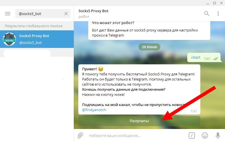Screen dimensions: 225x142
Task: Search within the chat using magnifier icon
Action: (207, 14)
